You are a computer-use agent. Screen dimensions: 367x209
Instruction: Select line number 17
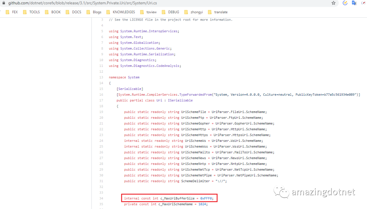[101, 100]
